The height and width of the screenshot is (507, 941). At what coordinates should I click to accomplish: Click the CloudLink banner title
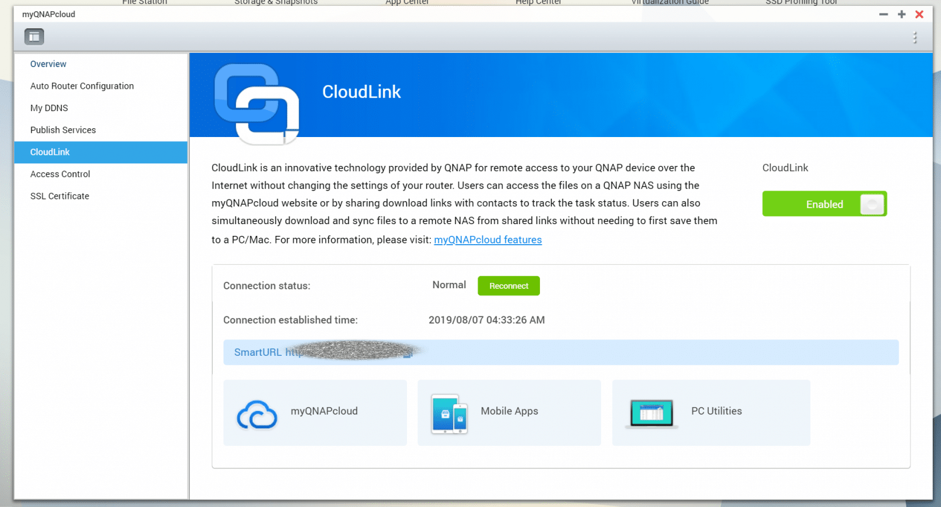coord(361,92)
